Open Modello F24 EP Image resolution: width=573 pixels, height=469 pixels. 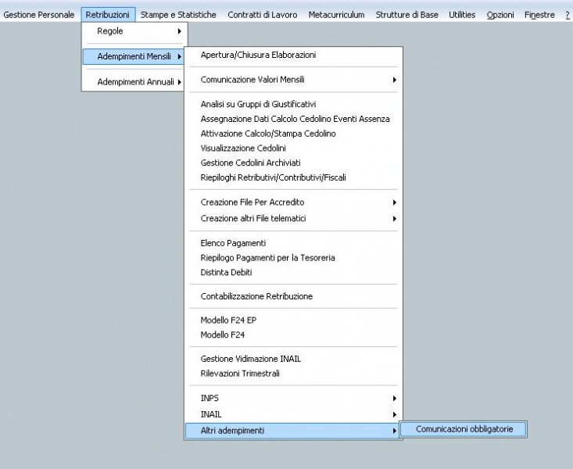coord(293,320)
